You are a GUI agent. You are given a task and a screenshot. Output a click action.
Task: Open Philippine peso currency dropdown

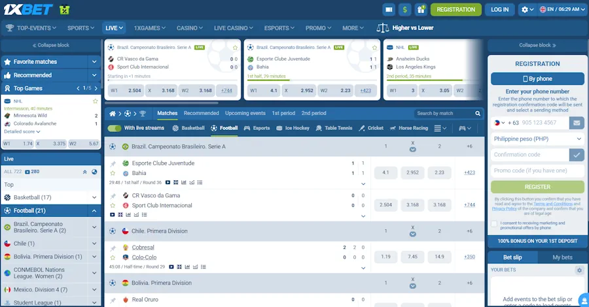tap(537, 138)
